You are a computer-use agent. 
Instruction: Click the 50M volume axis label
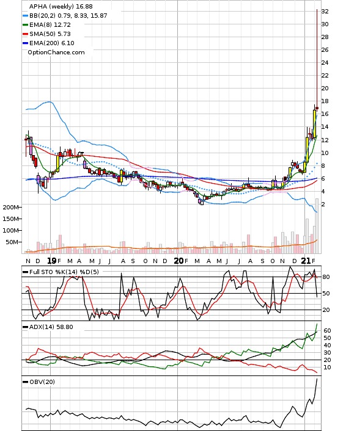(x=12, y=242)
